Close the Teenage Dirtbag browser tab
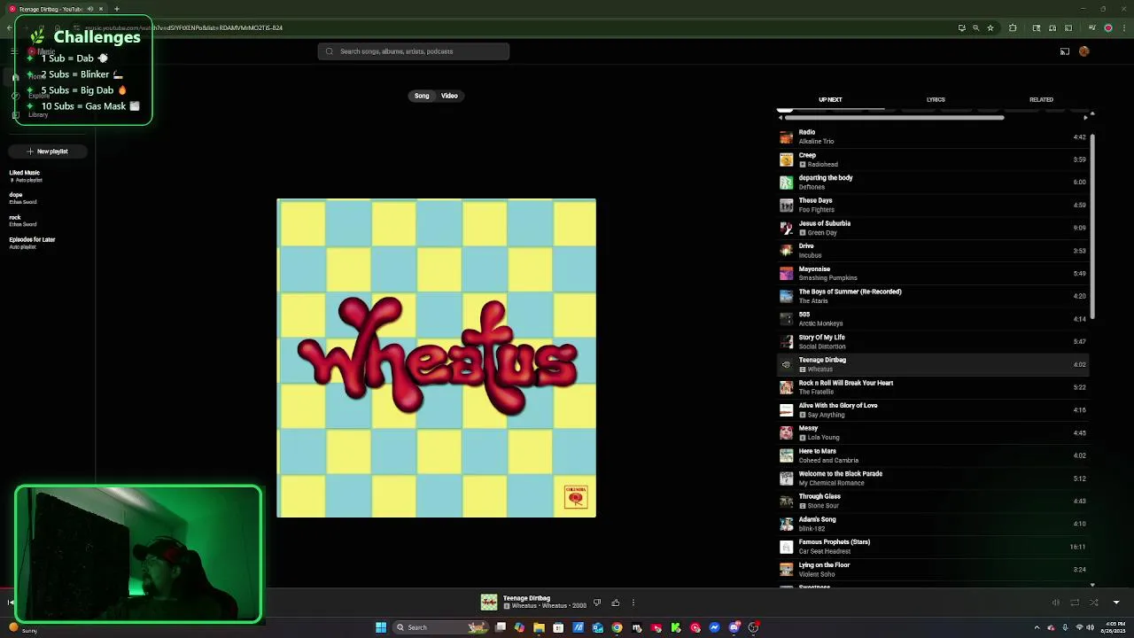 [x=101, y=9]
